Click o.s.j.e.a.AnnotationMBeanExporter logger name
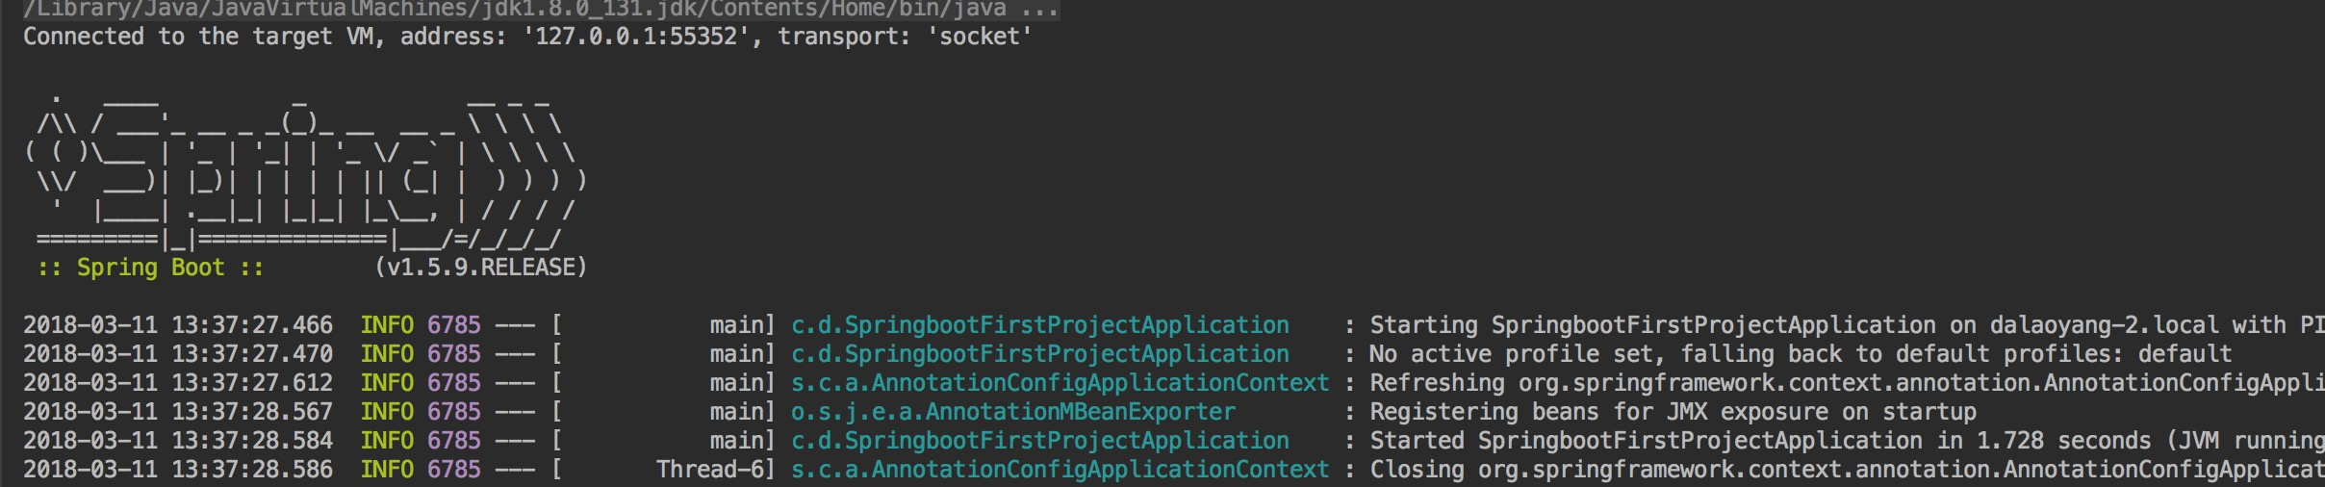The height and width of the screenshot is (487, 2325). coord(1013,412)
